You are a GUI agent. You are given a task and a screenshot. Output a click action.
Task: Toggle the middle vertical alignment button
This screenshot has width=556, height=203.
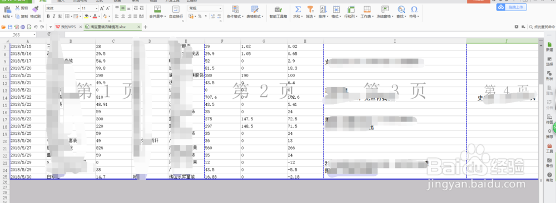tap(123, 8)
